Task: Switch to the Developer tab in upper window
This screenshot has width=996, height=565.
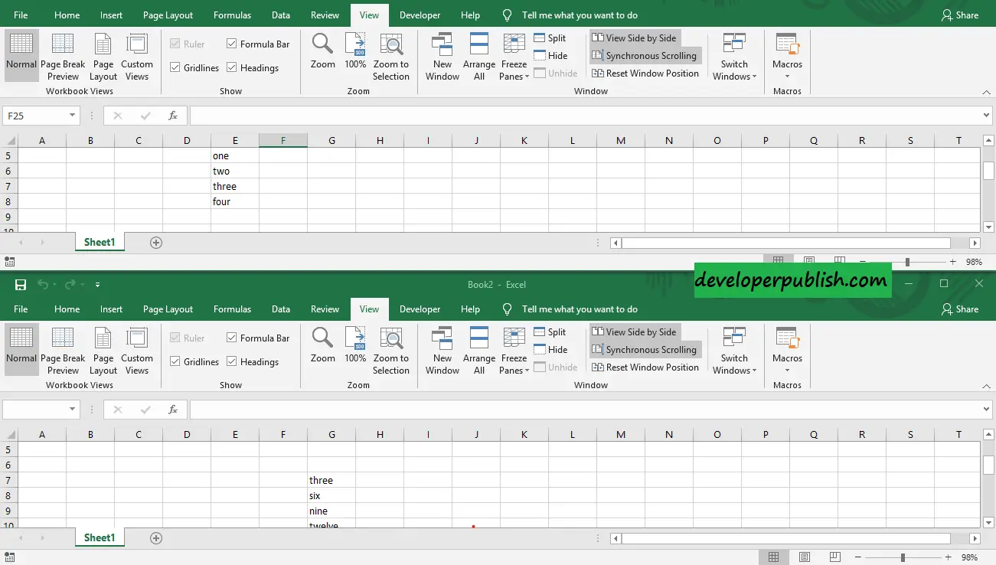Action: tap(420, 15)
